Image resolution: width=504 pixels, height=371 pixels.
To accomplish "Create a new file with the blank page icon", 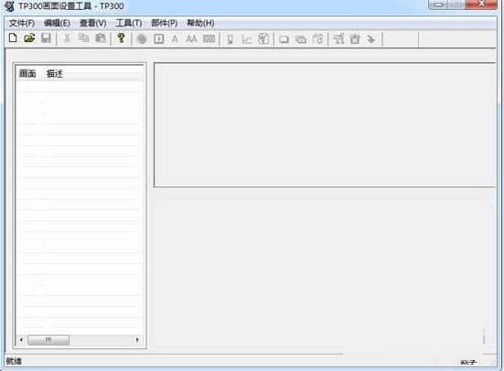I will click(13, 38).
